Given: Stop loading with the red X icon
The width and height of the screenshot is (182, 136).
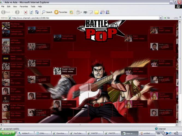Looking at the screenshot, I should [26, 12].
